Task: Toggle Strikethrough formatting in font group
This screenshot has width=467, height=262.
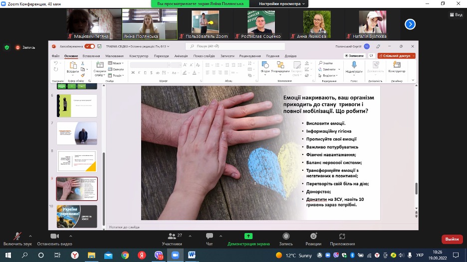Action: click(158, 73)
